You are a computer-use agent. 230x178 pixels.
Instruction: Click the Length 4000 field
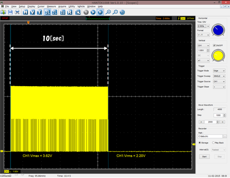click(219, 110)
